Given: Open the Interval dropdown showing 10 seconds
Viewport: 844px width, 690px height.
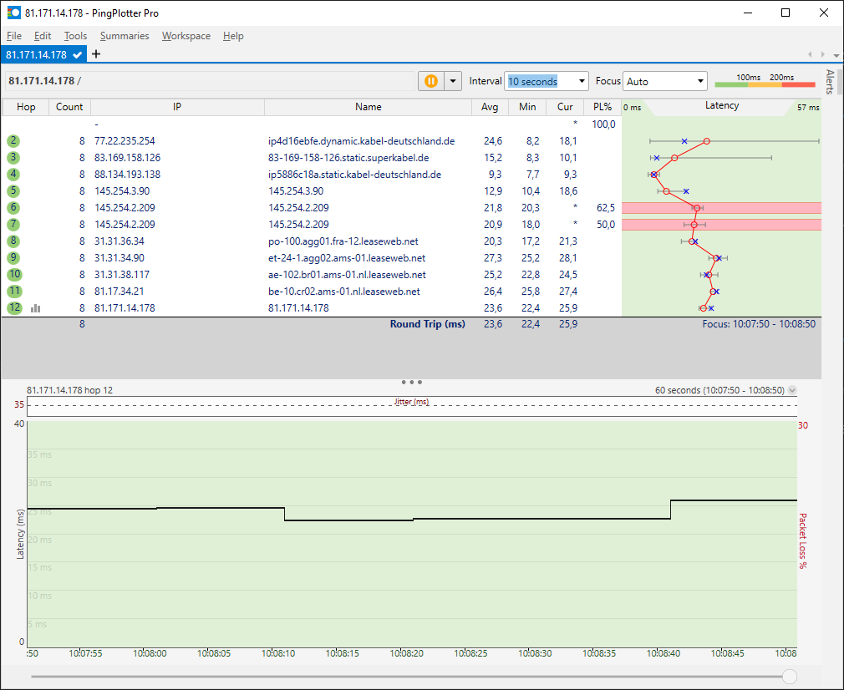Looking at the screenshot, I should click(x=546, y=81).
